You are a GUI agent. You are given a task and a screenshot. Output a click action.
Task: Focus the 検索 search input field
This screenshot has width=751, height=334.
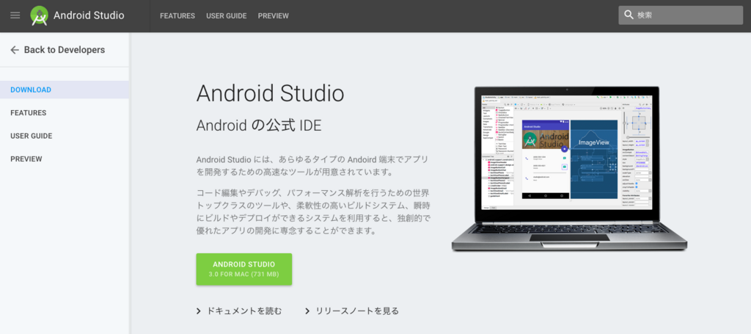681,15
